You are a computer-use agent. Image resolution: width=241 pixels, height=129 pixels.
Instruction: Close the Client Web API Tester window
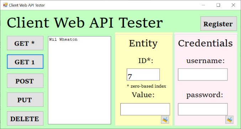(233, 5)
